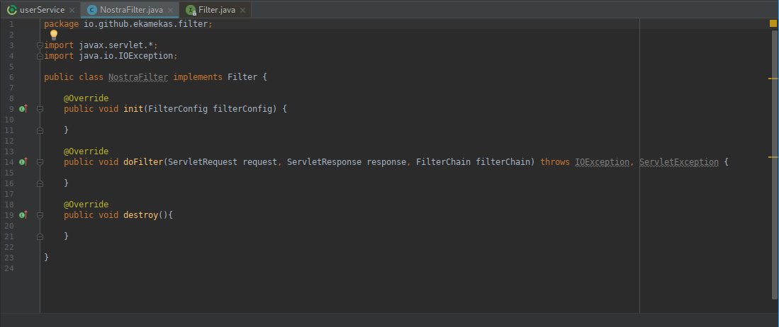Image resolution: width=779 pixels, height=327 pixels.
Task: Switch to the userService tab
Action: point(42,10)
